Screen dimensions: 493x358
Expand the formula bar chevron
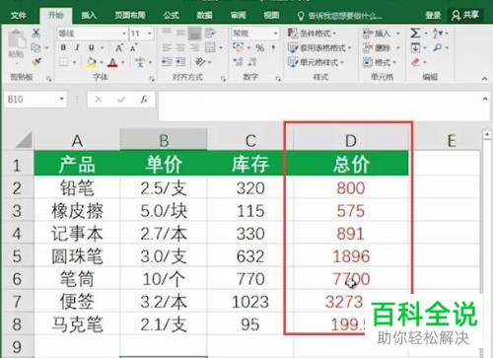coord(485,99)
